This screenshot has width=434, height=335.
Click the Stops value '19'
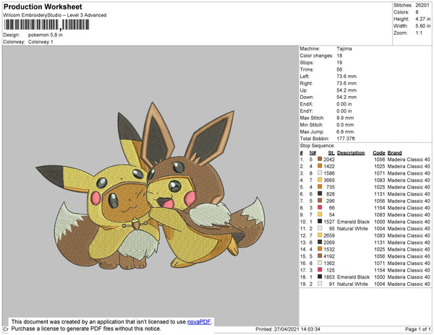pos(340,62)
